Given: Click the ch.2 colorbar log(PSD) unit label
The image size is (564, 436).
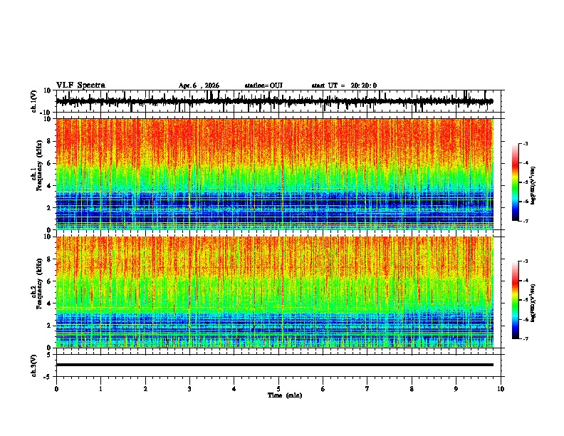Looking at the screenshot, I should pyautogui.click(x=533, y=303).
